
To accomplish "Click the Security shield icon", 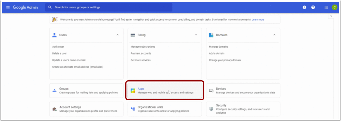I will click(x=211, y=109).
